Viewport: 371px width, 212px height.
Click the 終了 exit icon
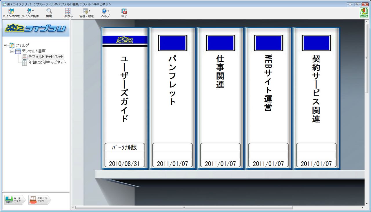pos(124,12)
